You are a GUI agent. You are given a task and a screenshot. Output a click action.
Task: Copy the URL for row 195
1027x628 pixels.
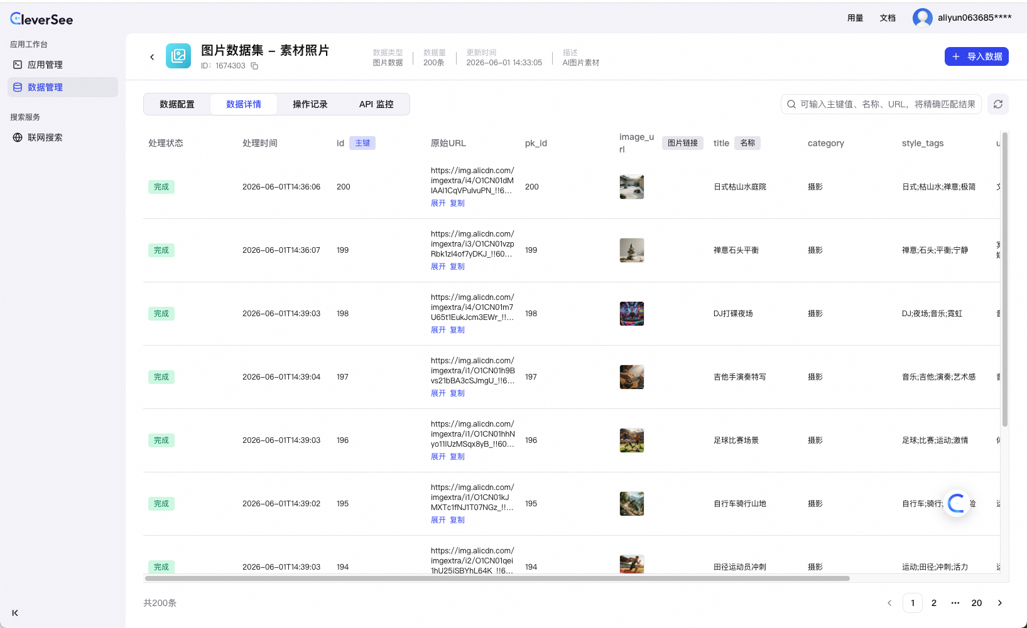[457, 520]
